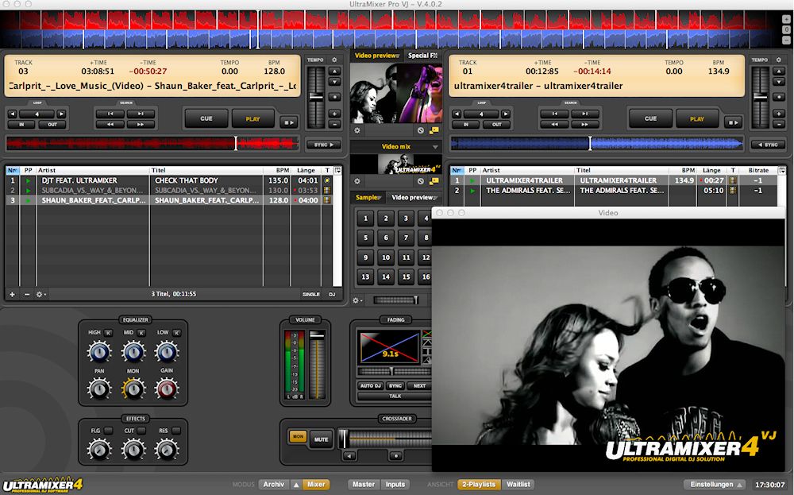Switch to Archiv mode
The image size is (794, 495).
coord(273,485)
